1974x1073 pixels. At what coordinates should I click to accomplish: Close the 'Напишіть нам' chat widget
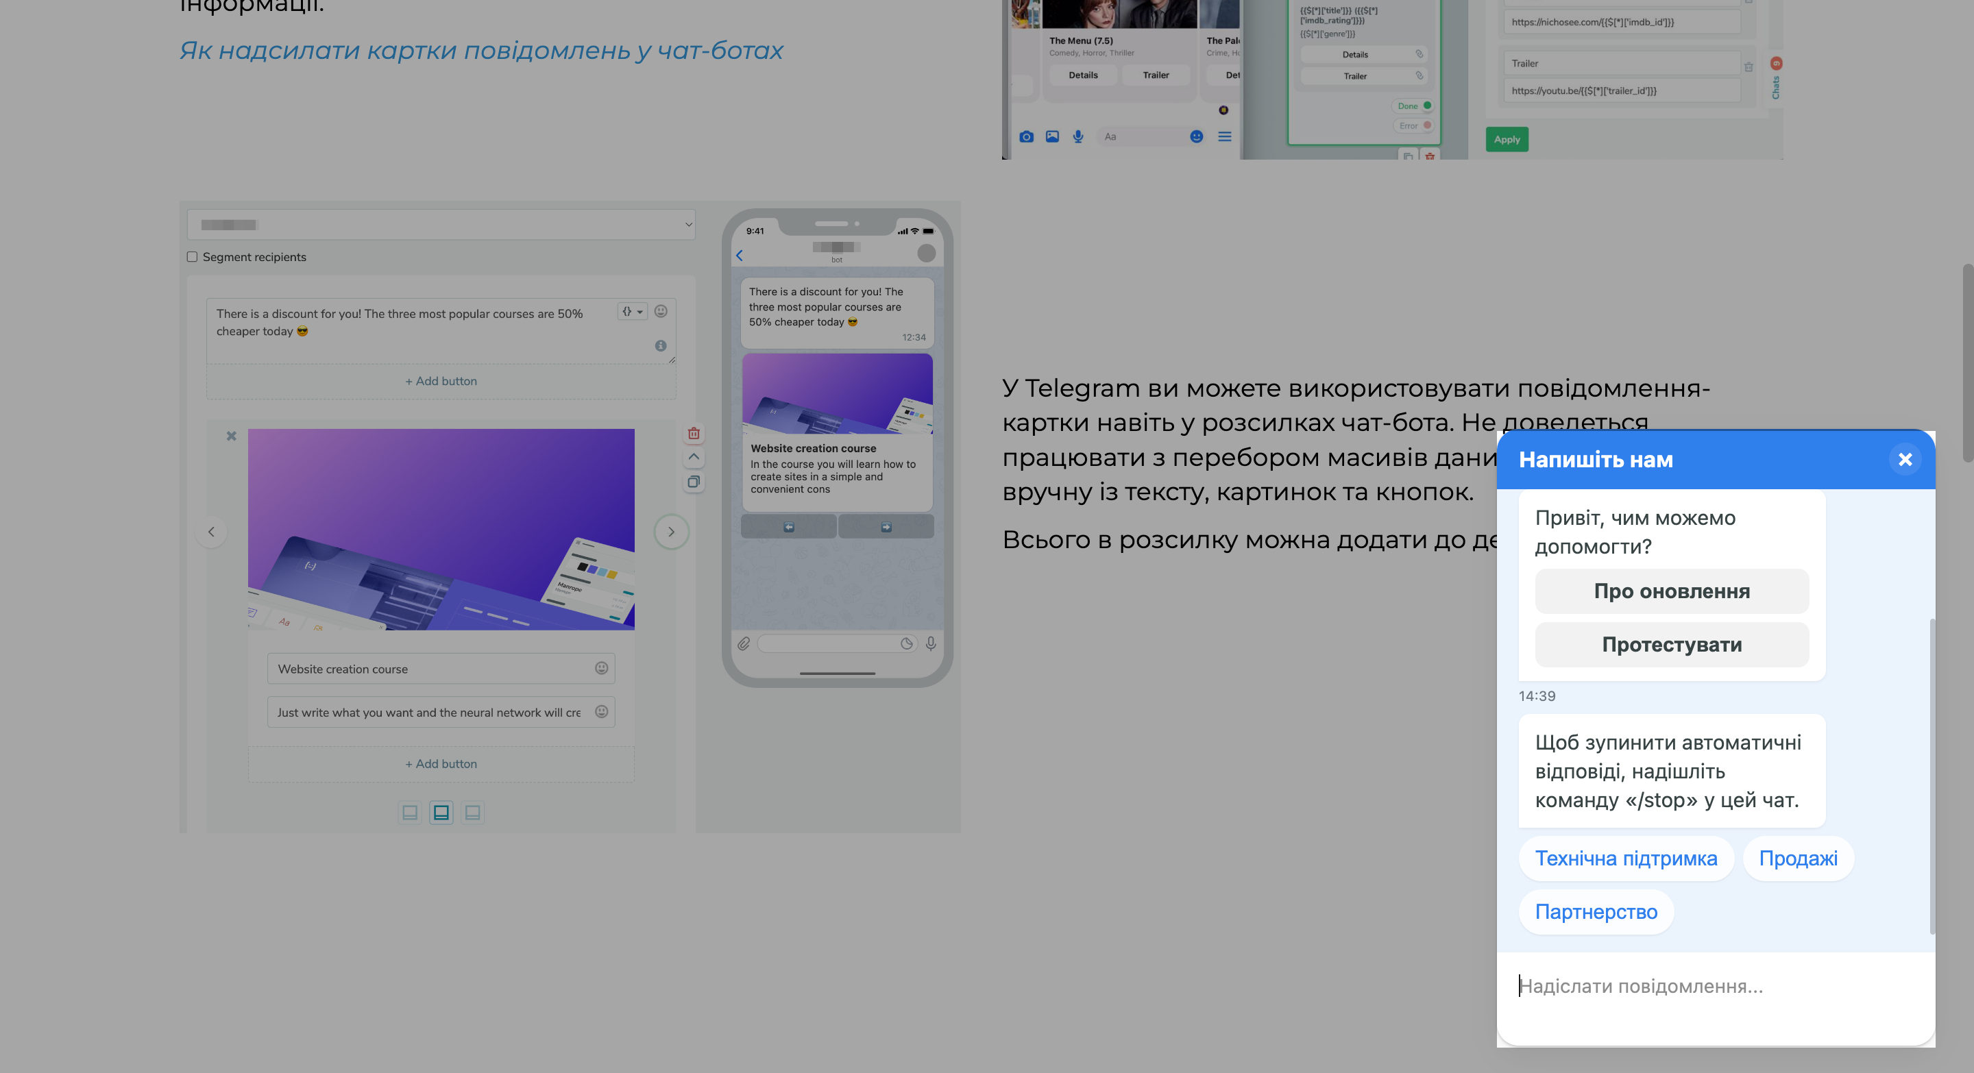pyautogui.click(x=1904, y=460)
